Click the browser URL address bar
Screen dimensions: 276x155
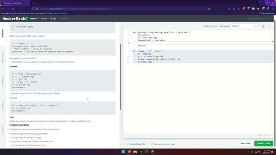tap(122, 9)
